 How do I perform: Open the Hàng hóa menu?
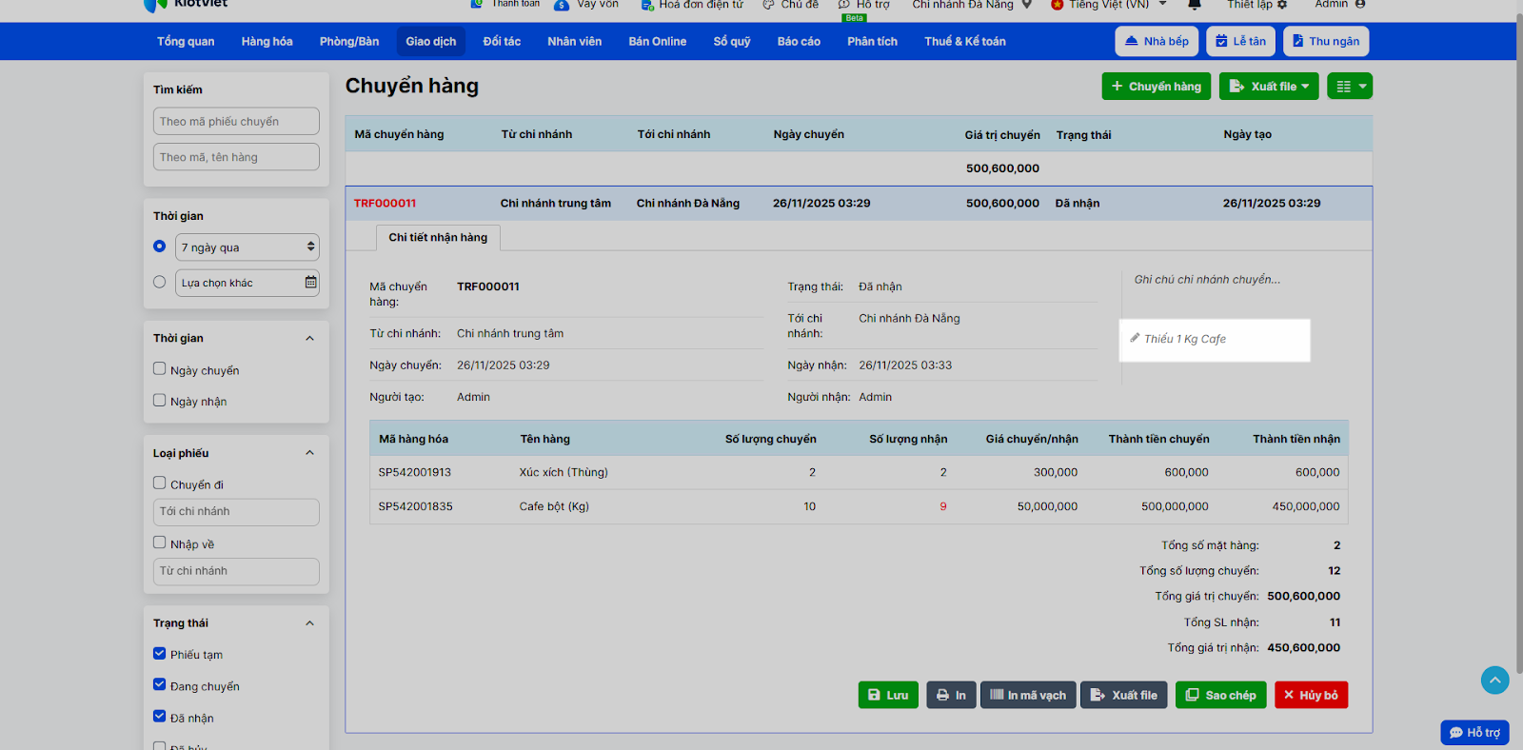267,42
